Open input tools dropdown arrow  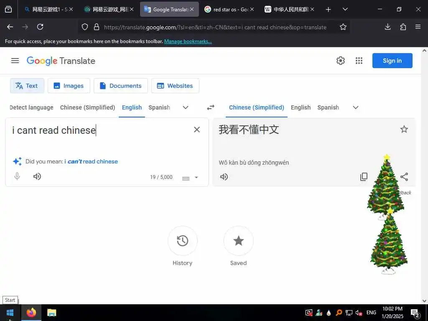coord(196,177)
